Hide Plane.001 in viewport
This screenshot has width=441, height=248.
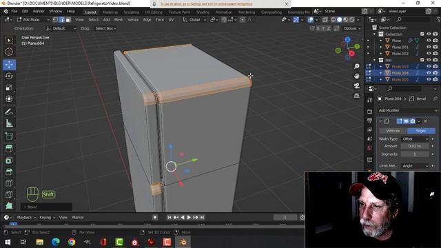click(x=429, y=47)
